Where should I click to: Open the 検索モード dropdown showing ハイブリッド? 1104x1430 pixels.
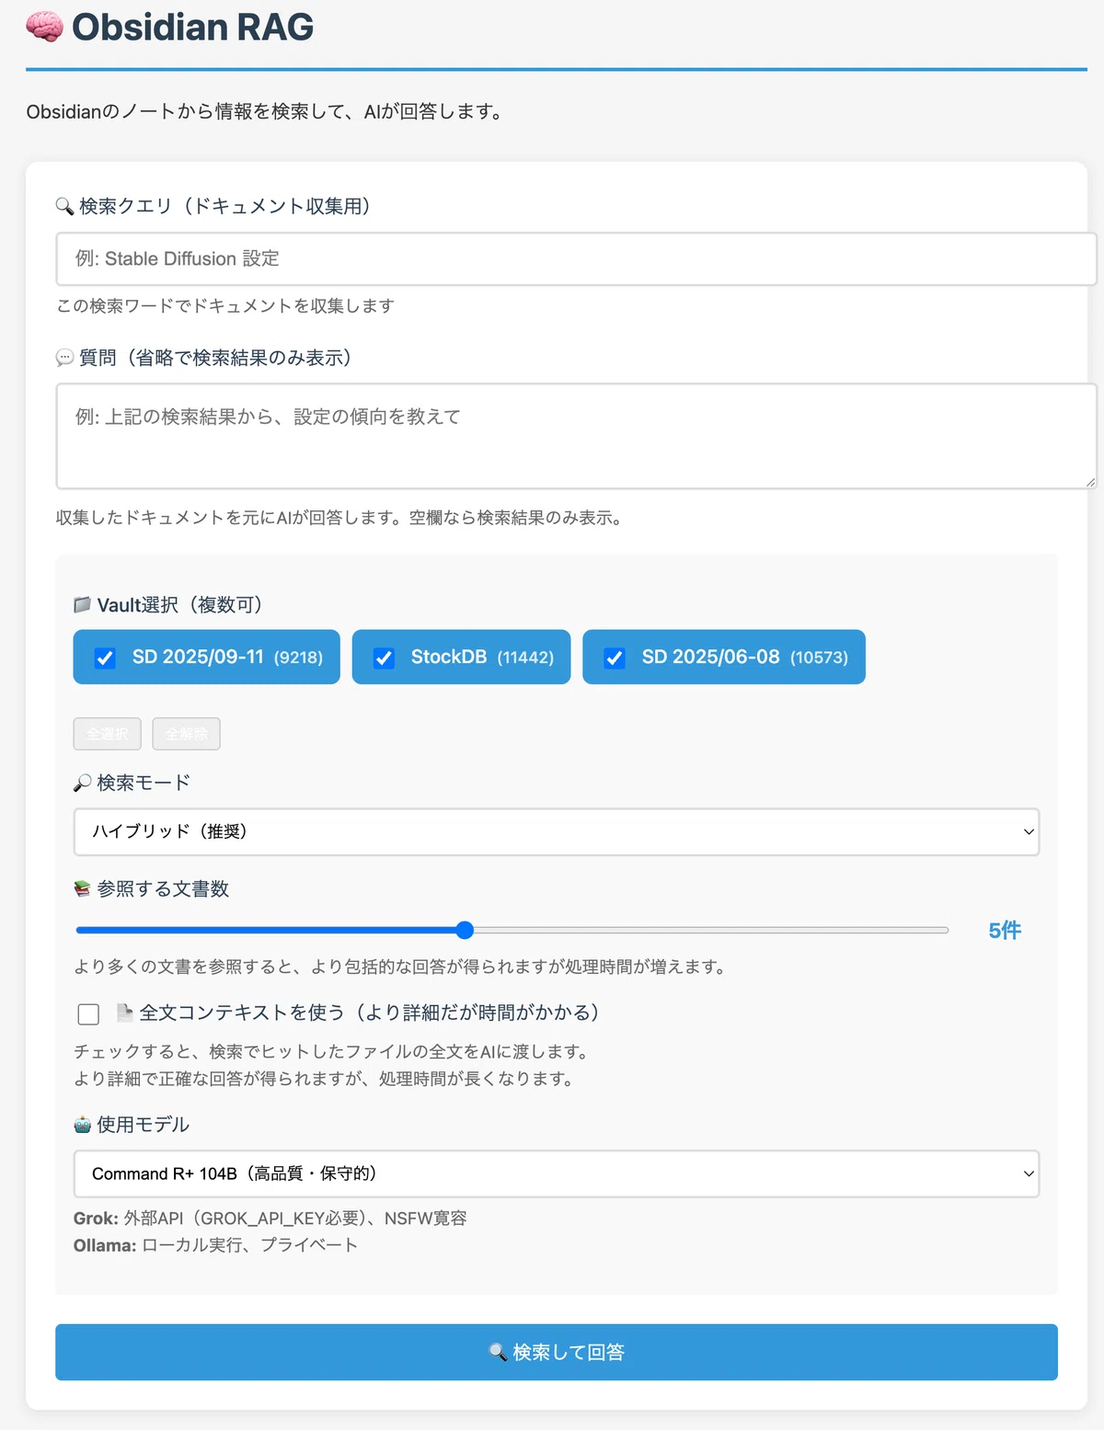click(557, 831)
